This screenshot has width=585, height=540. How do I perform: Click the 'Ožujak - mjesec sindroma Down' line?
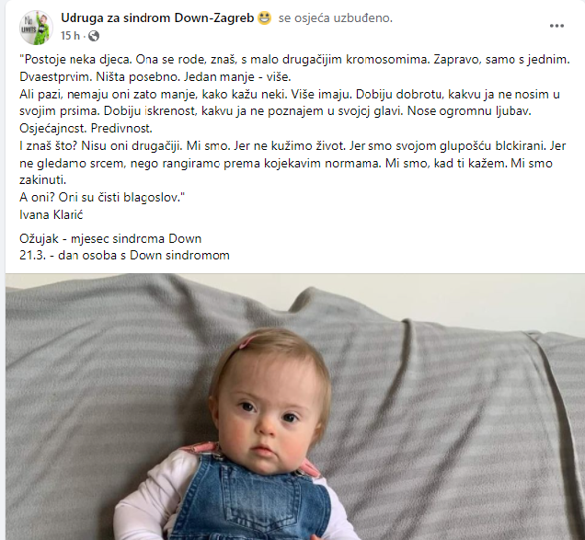[x=110, y=238]
